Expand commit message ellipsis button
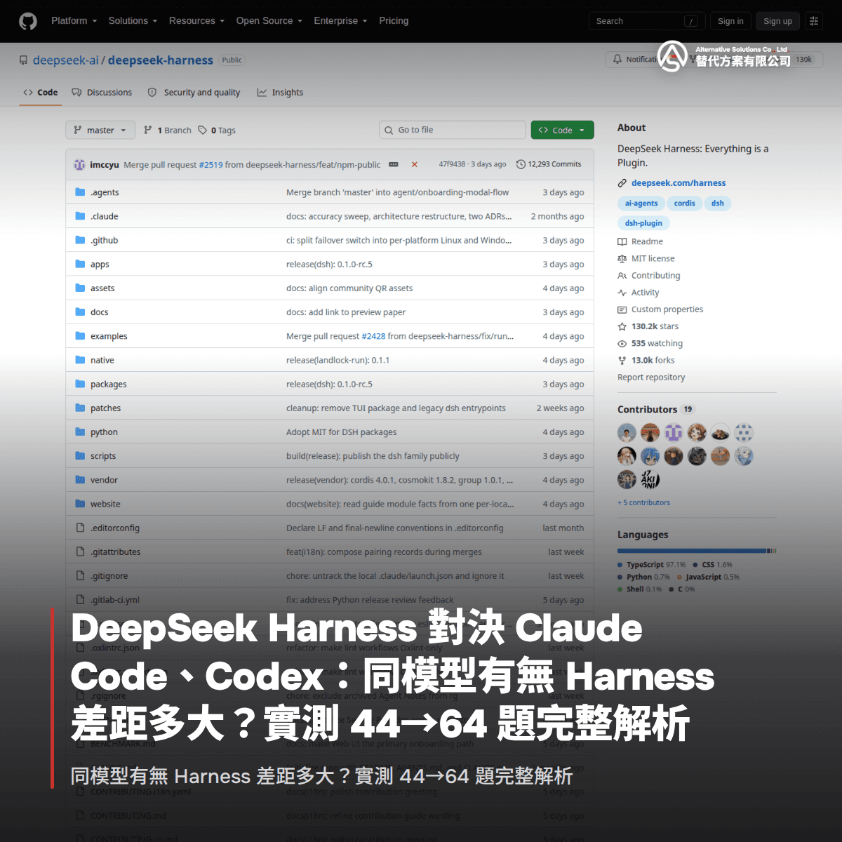Image resolution: width=842 pixels, height=842 pixels. coord(394,164)
